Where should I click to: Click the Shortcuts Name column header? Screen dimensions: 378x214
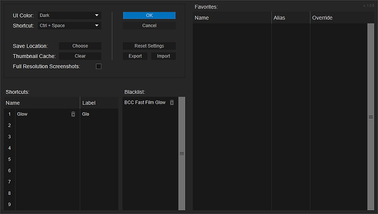tap(42, 103)
